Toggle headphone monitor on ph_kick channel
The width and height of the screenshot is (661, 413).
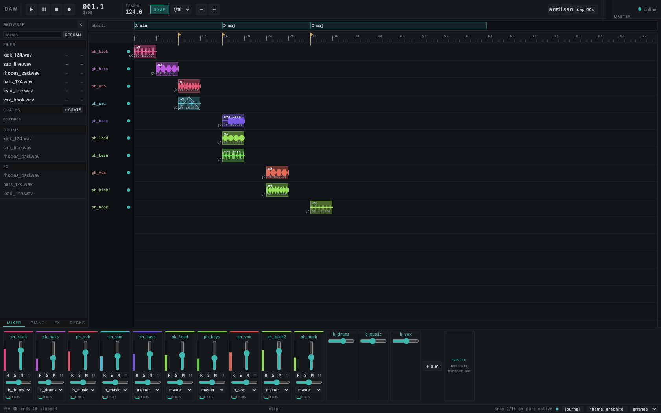pos(29,375)
